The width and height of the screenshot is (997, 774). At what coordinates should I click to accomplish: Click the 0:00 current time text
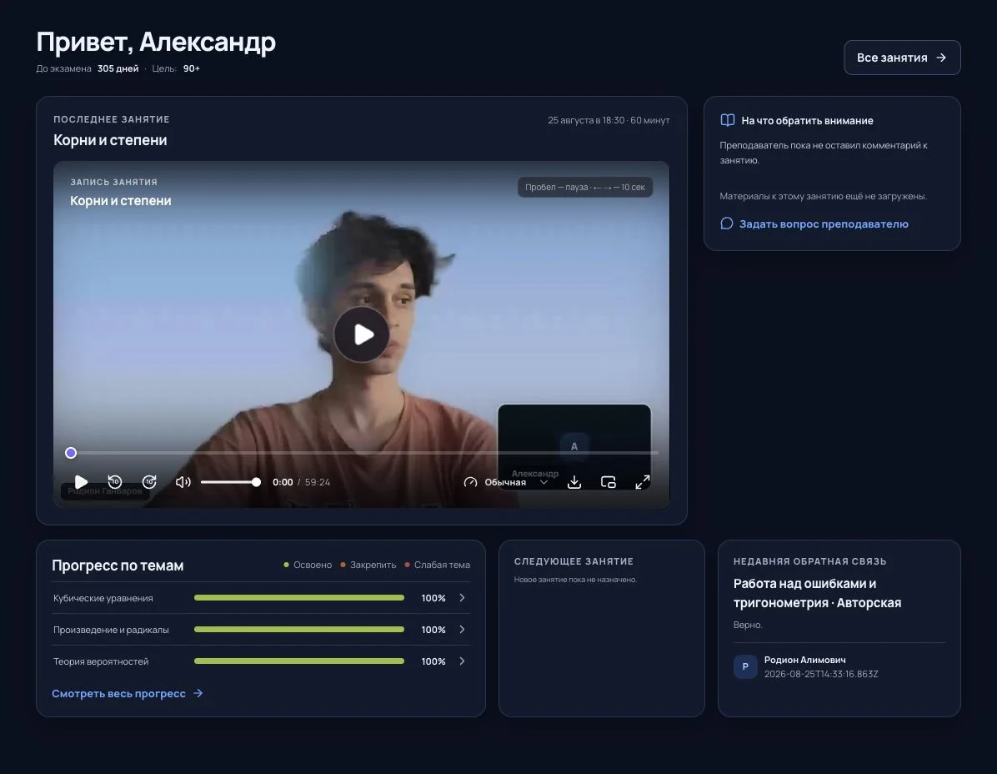283,482
